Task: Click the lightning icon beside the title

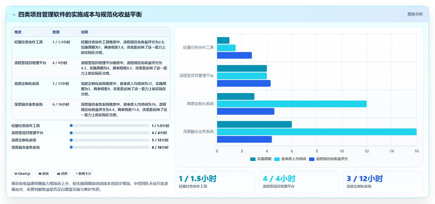Action: [14, 15]
